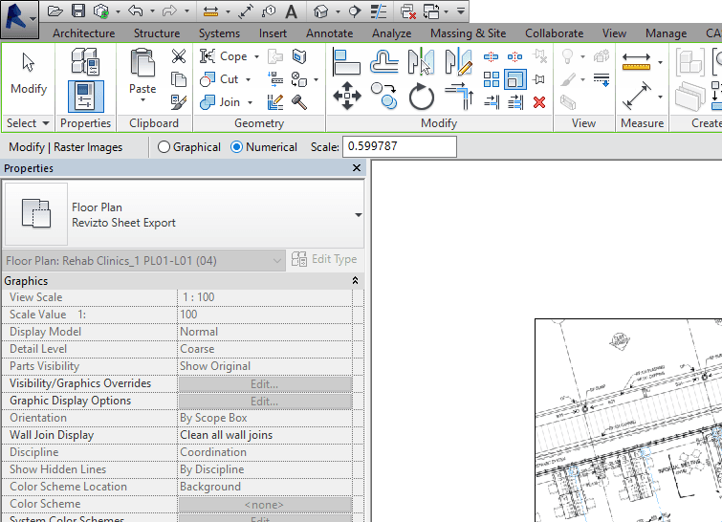Screen dimensions: 722x522
Task: Activate the Copy tool in Modify panel
Action: pos(384,96)
